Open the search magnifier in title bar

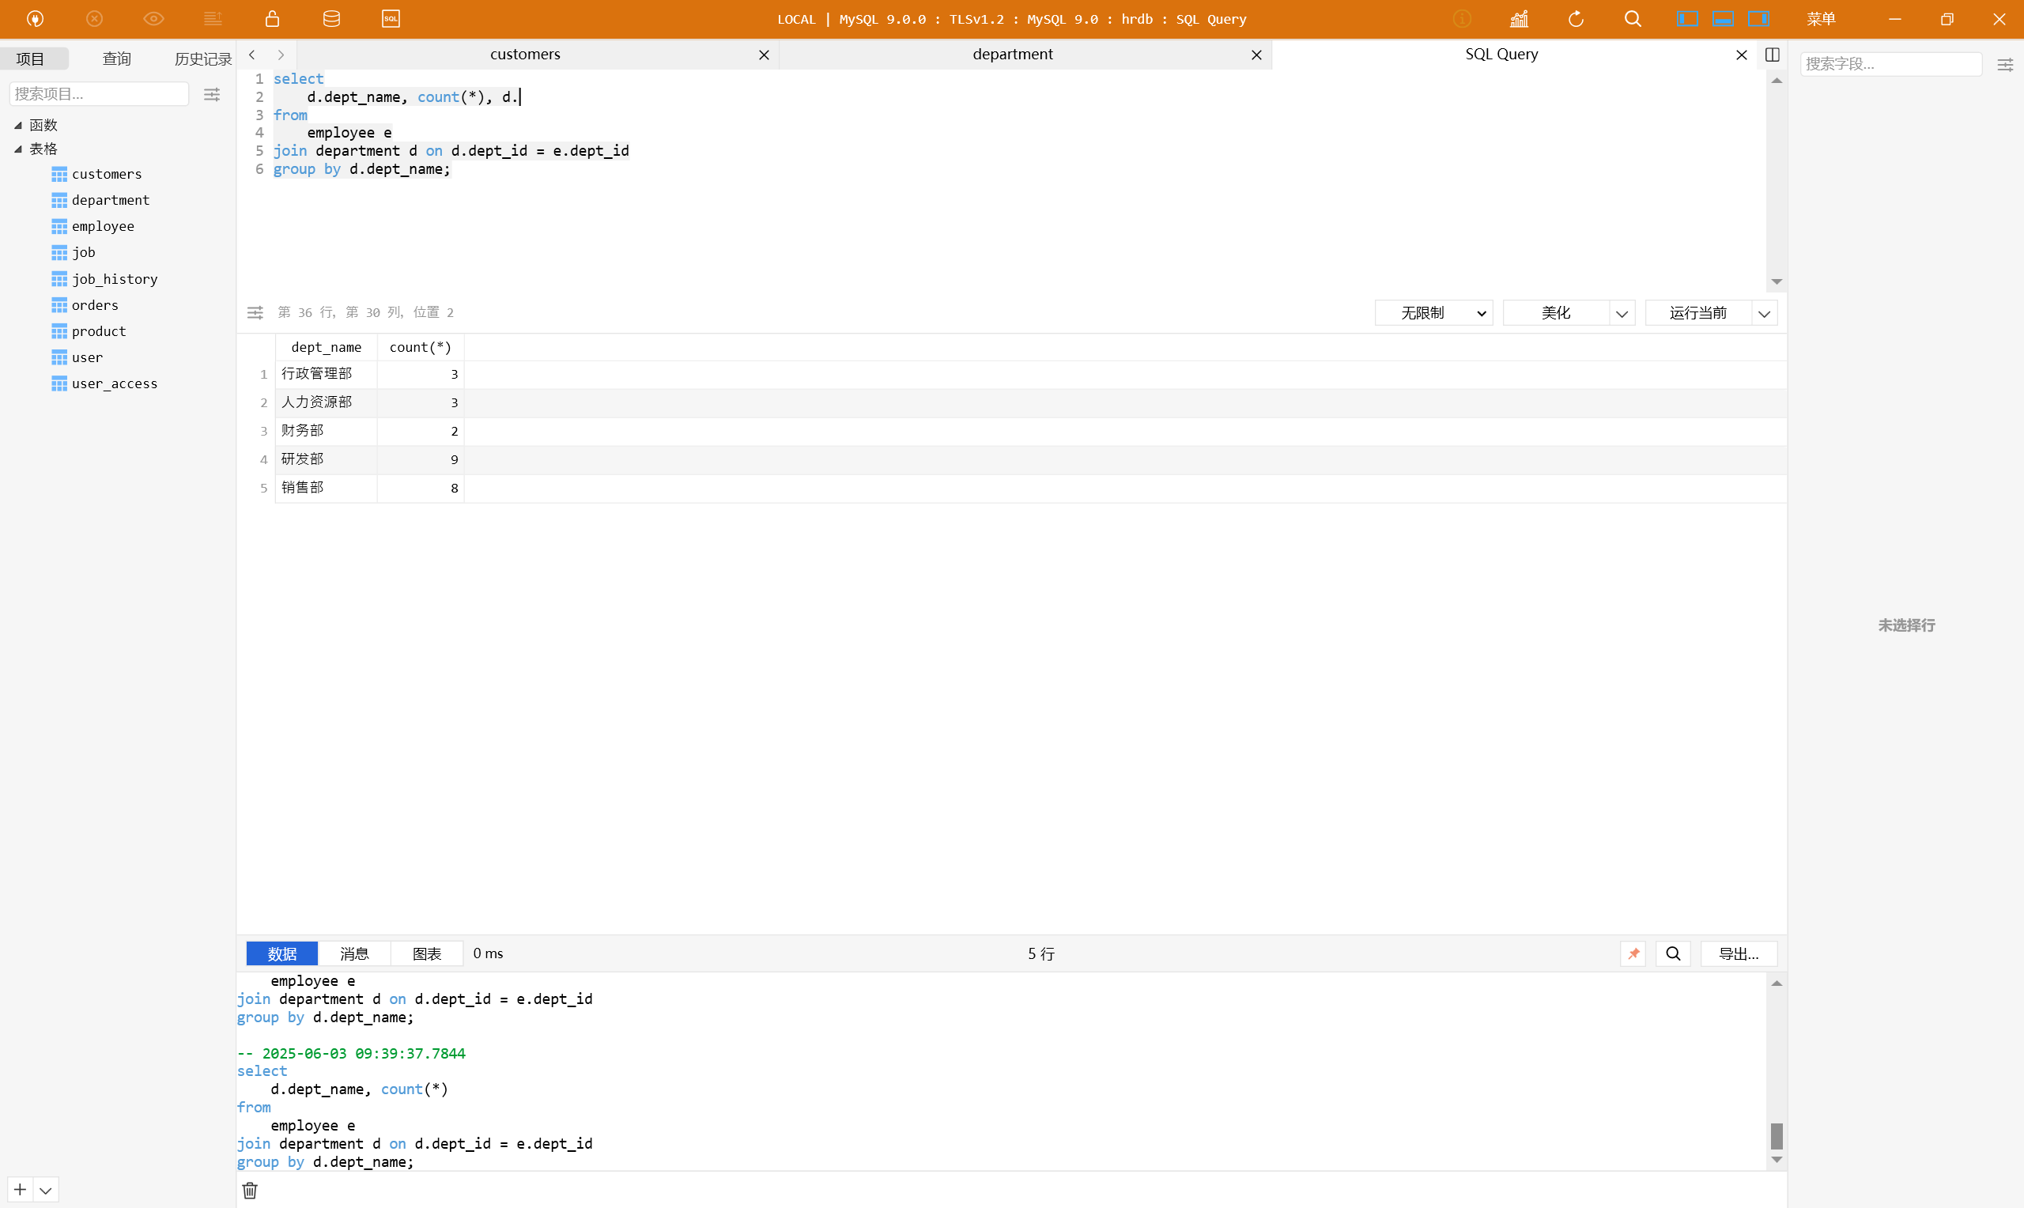[1633, 19]
